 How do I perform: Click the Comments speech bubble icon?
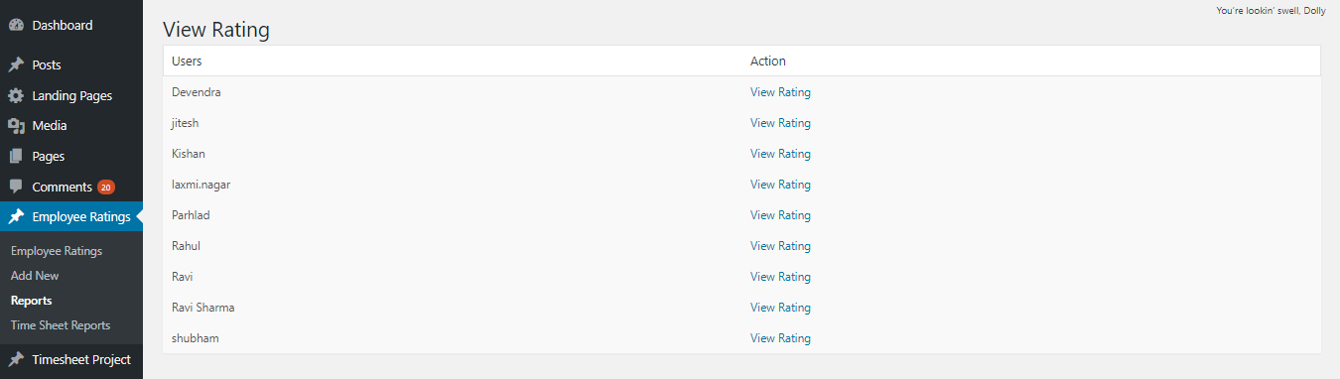click(x=16, y=187)
